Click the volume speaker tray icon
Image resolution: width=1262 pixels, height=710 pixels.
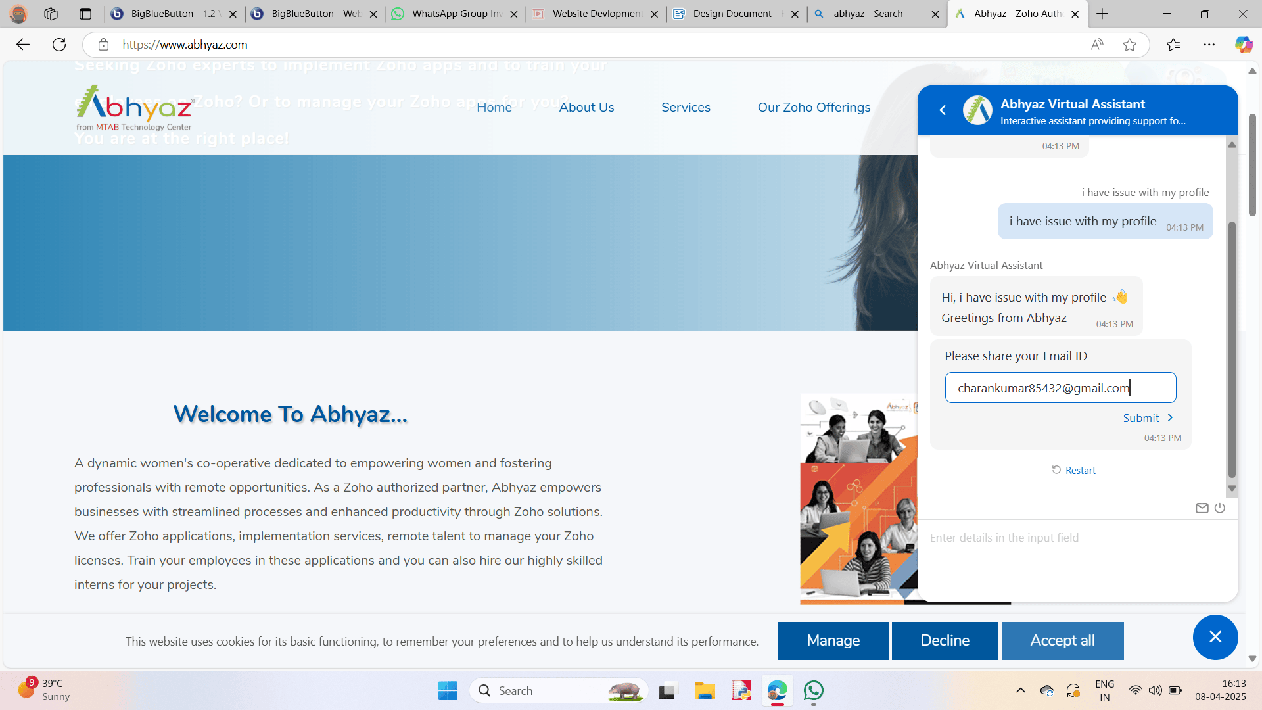click(1155, 690)
